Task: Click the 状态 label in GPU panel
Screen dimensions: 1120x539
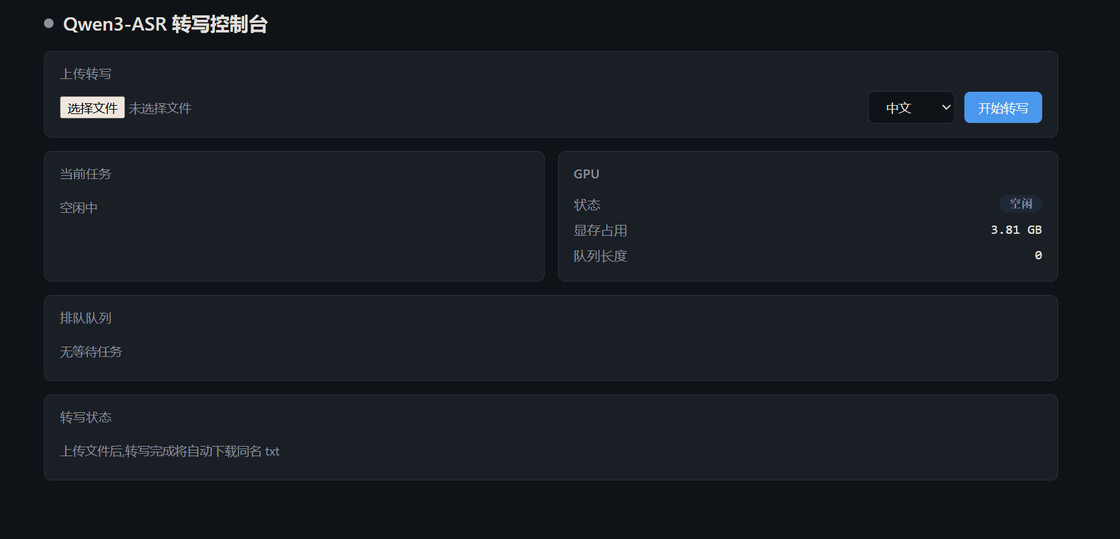Action: (587, 205)
